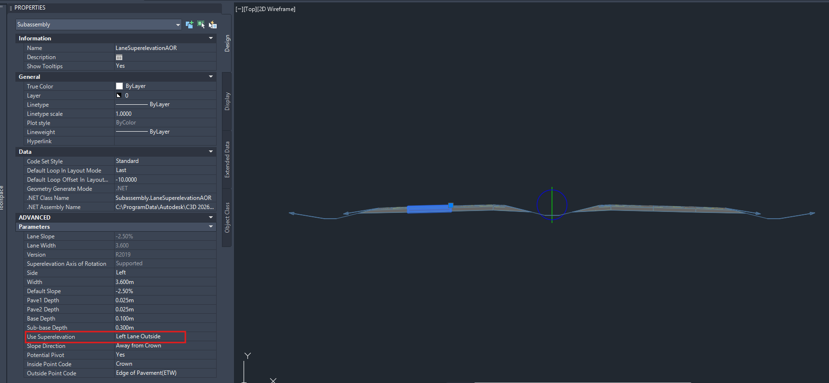Click the Code Set Style Standard value
The height and width of the screenshot is (383, 829).
(165, 161)
